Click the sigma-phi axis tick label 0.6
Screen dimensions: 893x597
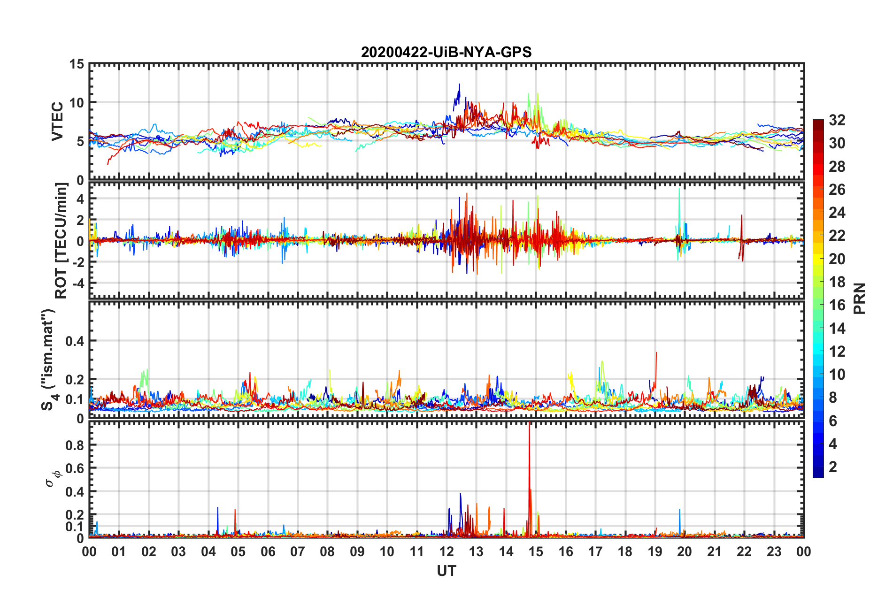(x=75, y=468)
